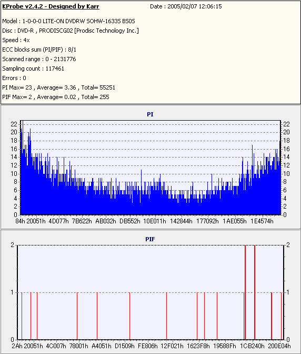This screenshot has width=301, height=354.
Task: Click the second PIF spike reaching 2
Action: point(255,292)
